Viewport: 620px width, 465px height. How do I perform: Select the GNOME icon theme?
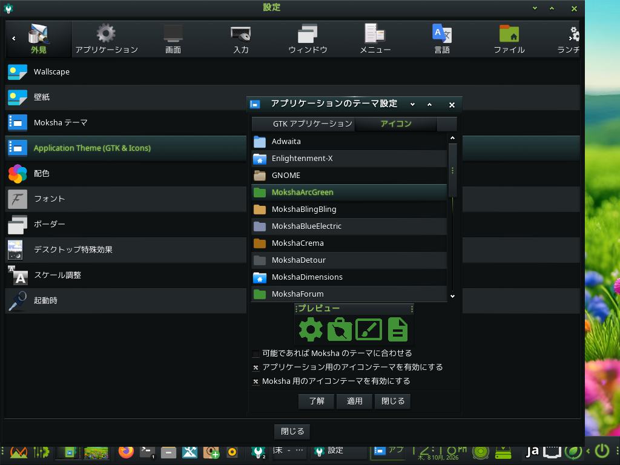click(x=349, y=176)
